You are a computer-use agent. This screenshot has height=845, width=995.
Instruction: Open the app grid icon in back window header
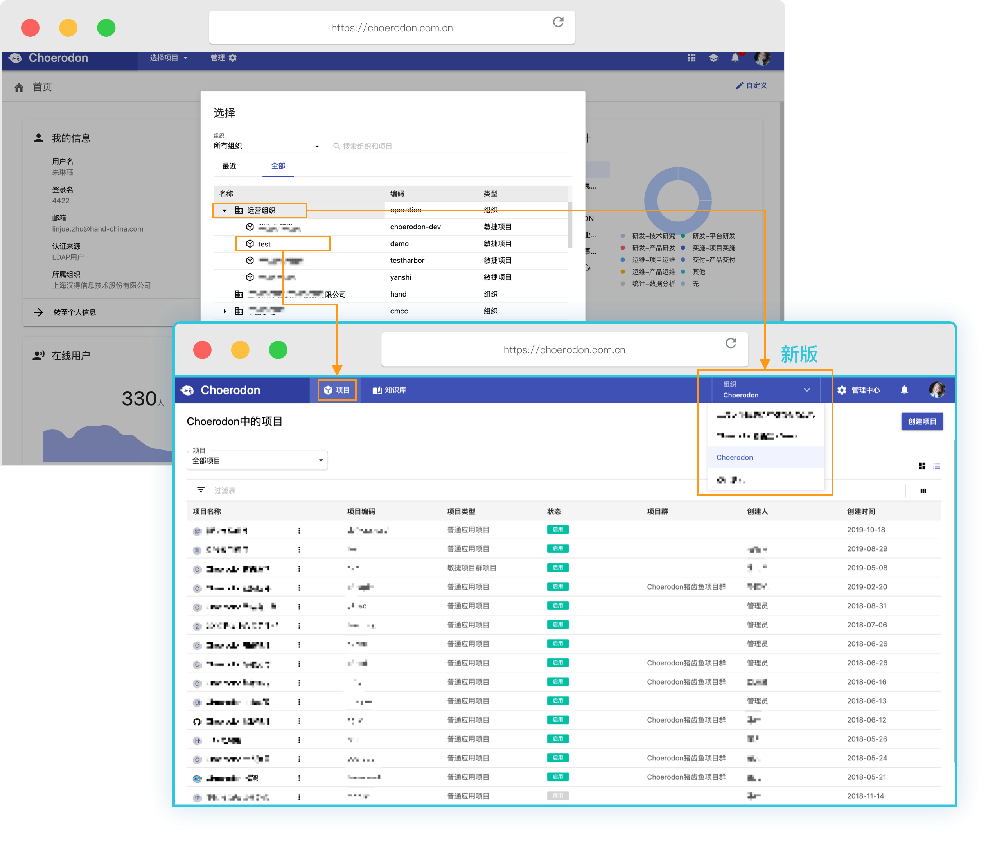[x=691, y=58]
